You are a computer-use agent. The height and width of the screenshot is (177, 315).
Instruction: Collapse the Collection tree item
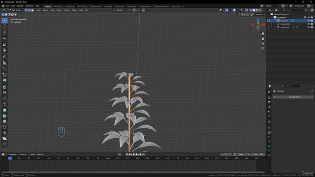[272, 18]
